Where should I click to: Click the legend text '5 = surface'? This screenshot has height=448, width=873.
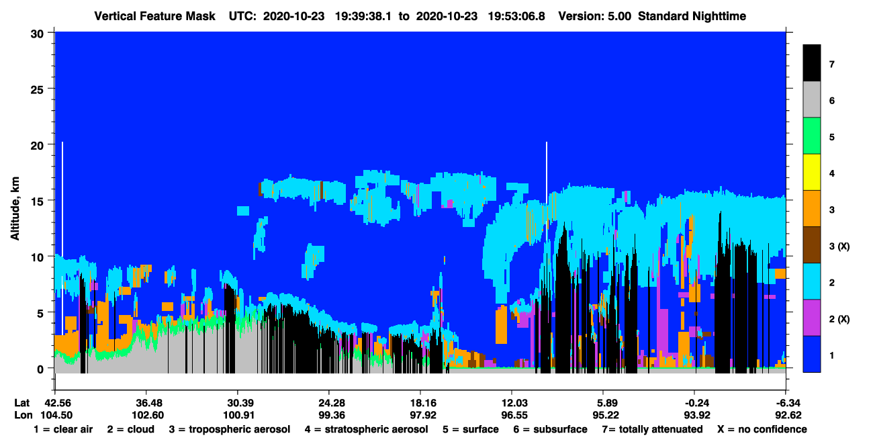tap(470, 429)
